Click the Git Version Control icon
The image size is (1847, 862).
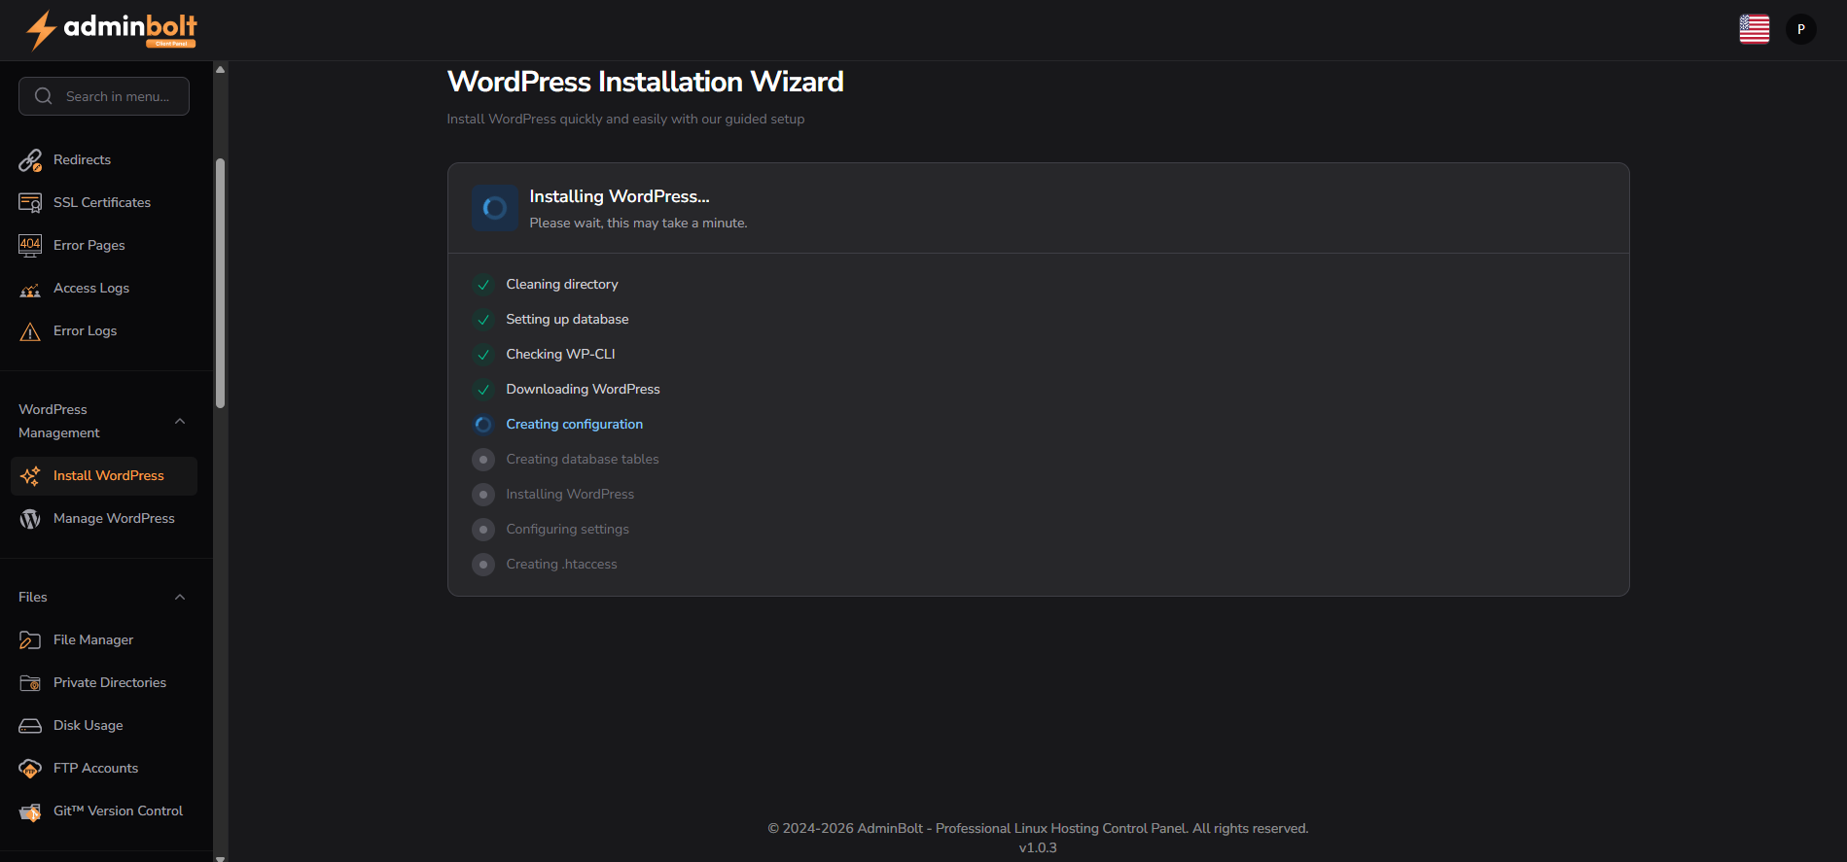click(x=30, y=811)
